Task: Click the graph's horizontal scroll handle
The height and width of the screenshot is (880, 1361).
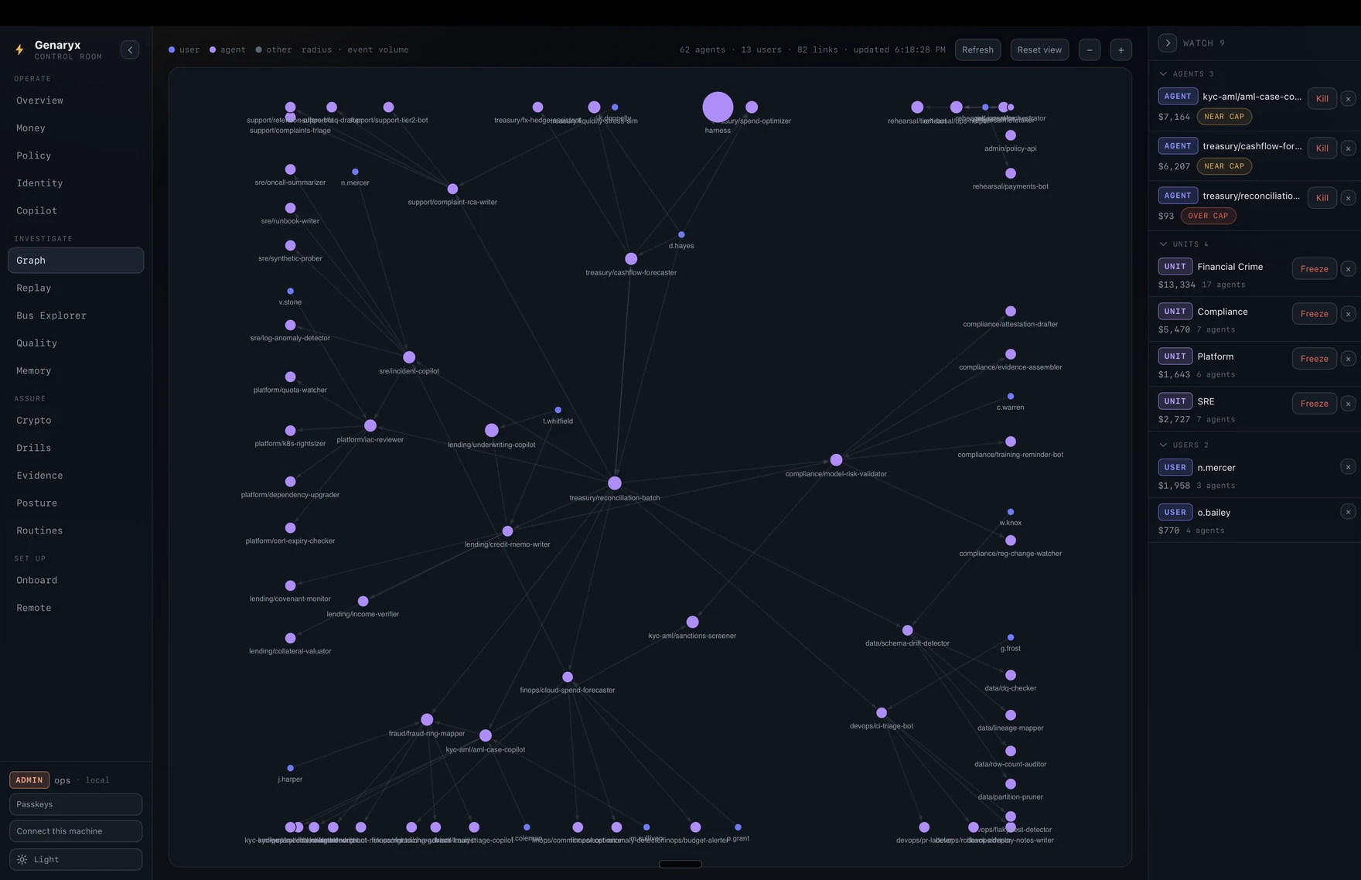Action: (x=680, y=864)
